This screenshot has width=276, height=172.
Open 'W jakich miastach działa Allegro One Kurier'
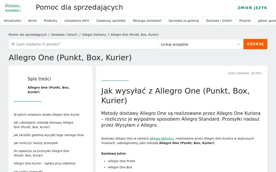47,114
